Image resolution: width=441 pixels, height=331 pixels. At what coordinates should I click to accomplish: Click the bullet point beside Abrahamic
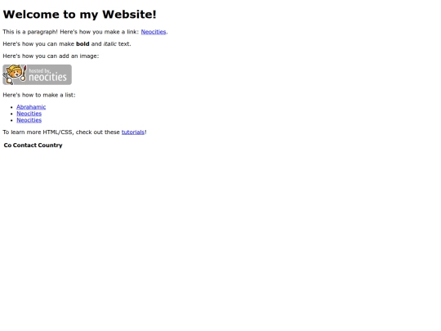pyautogui.click(x=11, y=107)
